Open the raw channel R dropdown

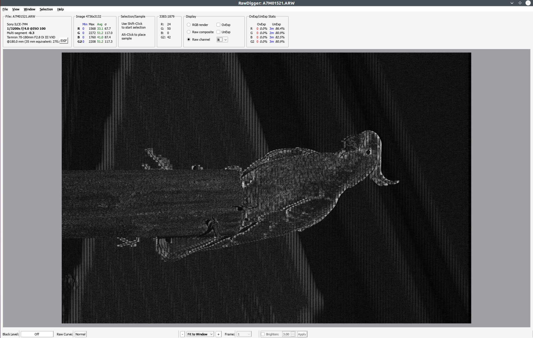click(x=222, y=40)
